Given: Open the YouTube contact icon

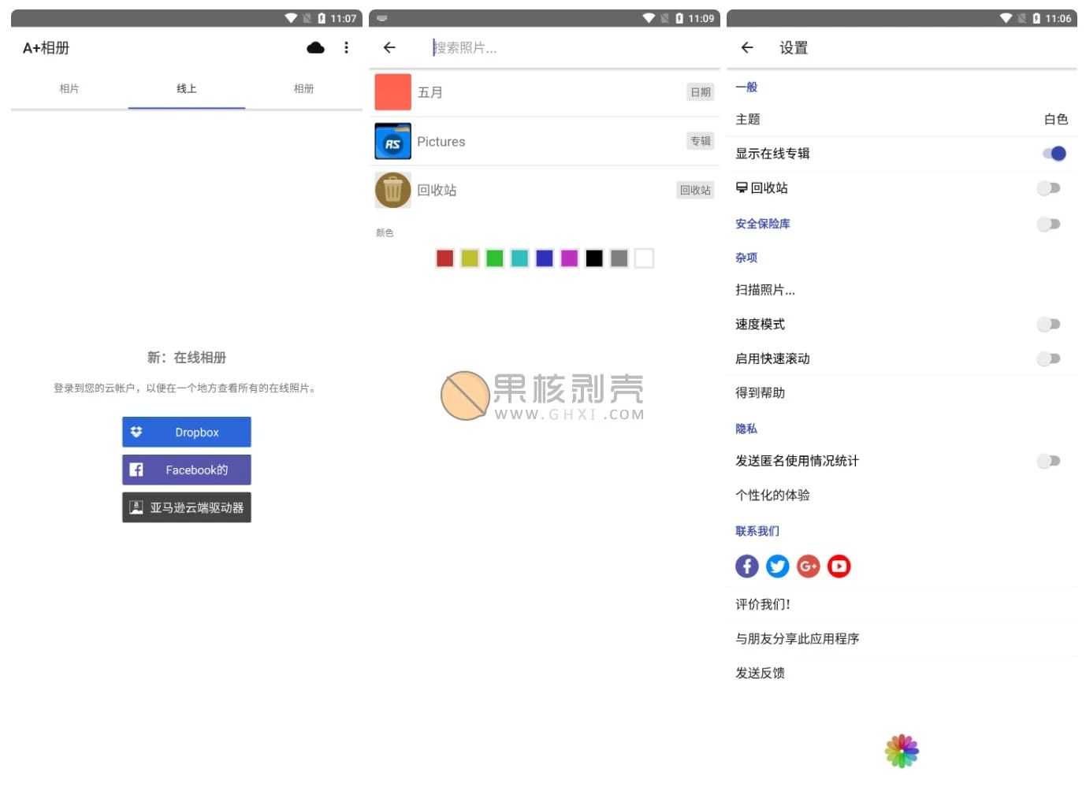Looking at the screenshot, I should pyautogui.click(x=839, y=566).
